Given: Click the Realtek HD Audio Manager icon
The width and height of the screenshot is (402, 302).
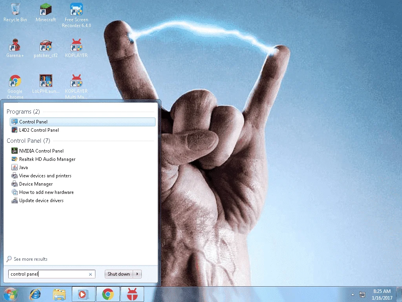Looking at the screenshot, I should (x=15, y=159).
